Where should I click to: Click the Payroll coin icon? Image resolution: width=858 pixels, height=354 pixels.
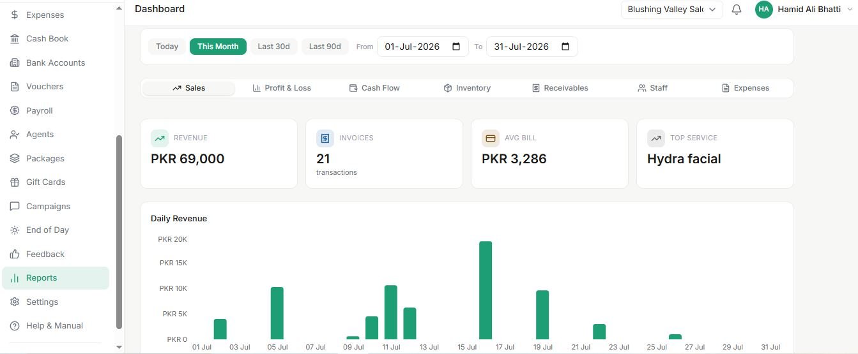14,110
